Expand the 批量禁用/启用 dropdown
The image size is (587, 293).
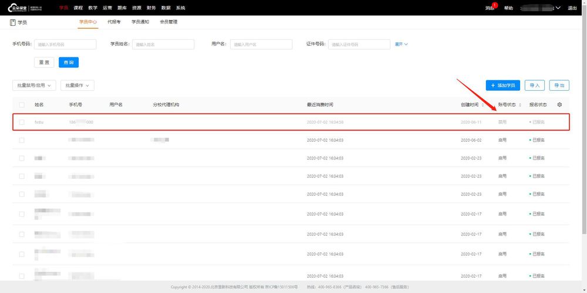[x=34, y=85]
